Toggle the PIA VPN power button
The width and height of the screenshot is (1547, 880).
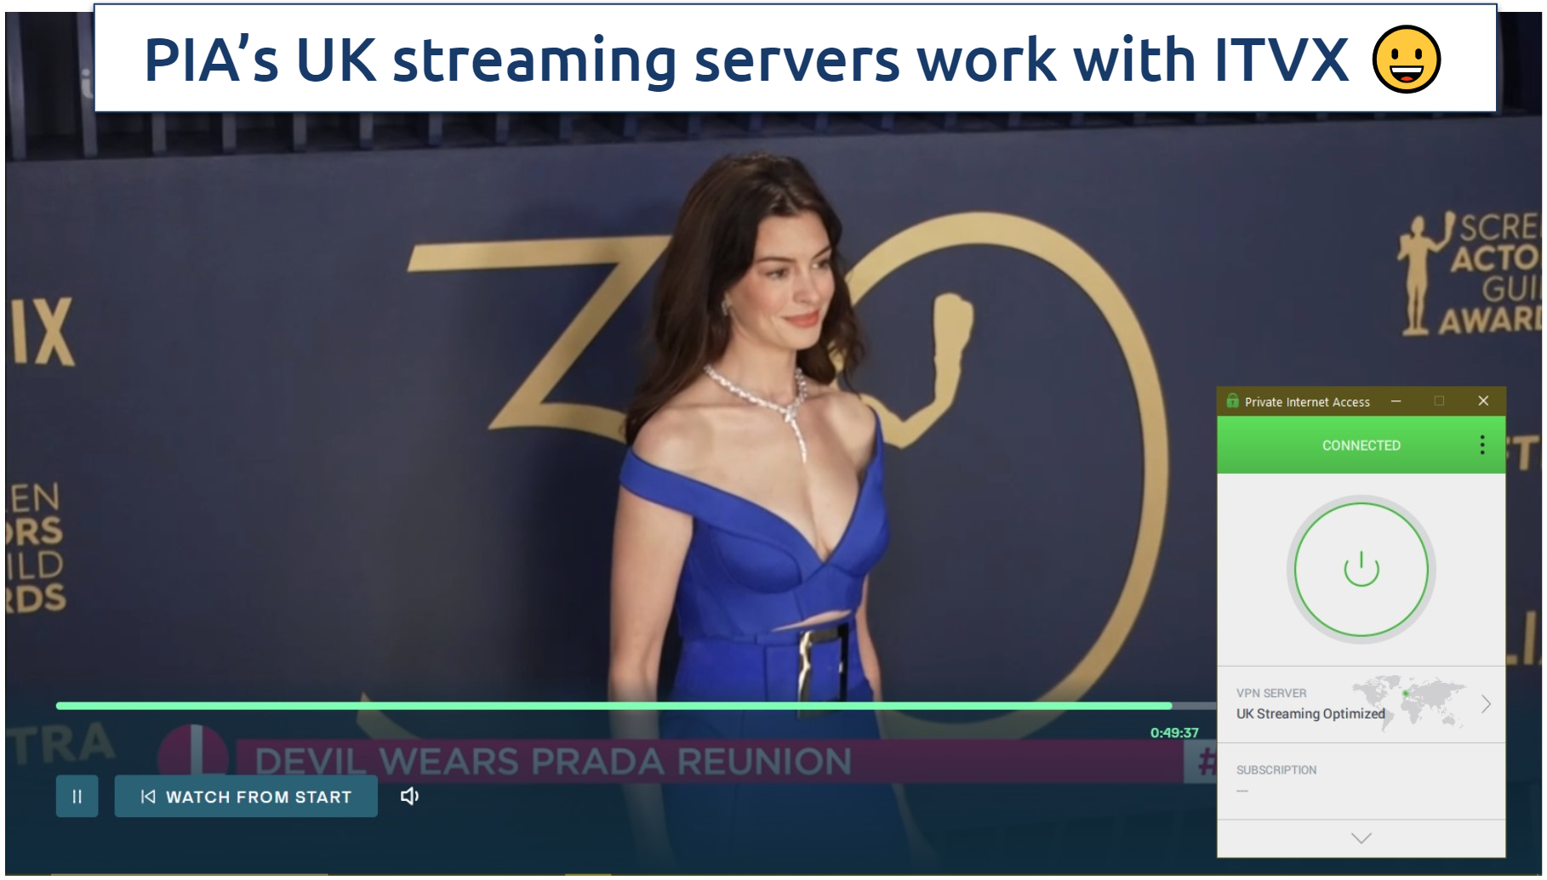tap(1361, 570)
